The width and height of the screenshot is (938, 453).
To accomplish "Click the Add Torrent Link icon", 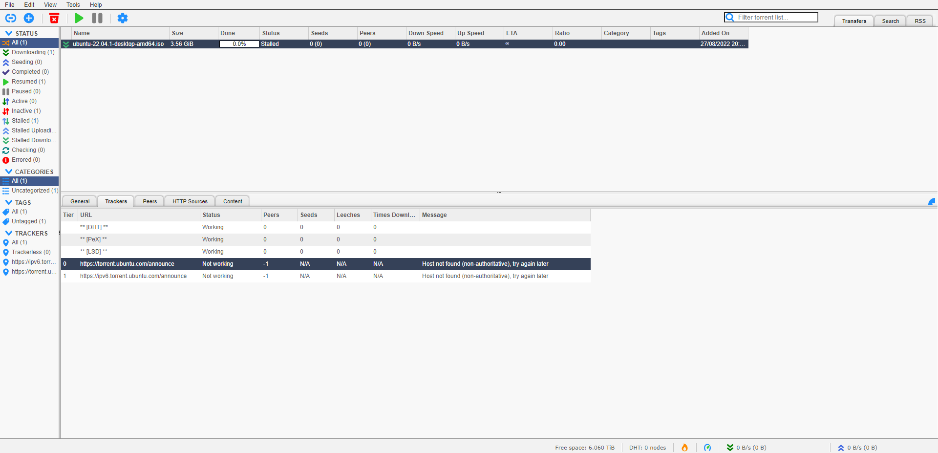I will (11, 18).
